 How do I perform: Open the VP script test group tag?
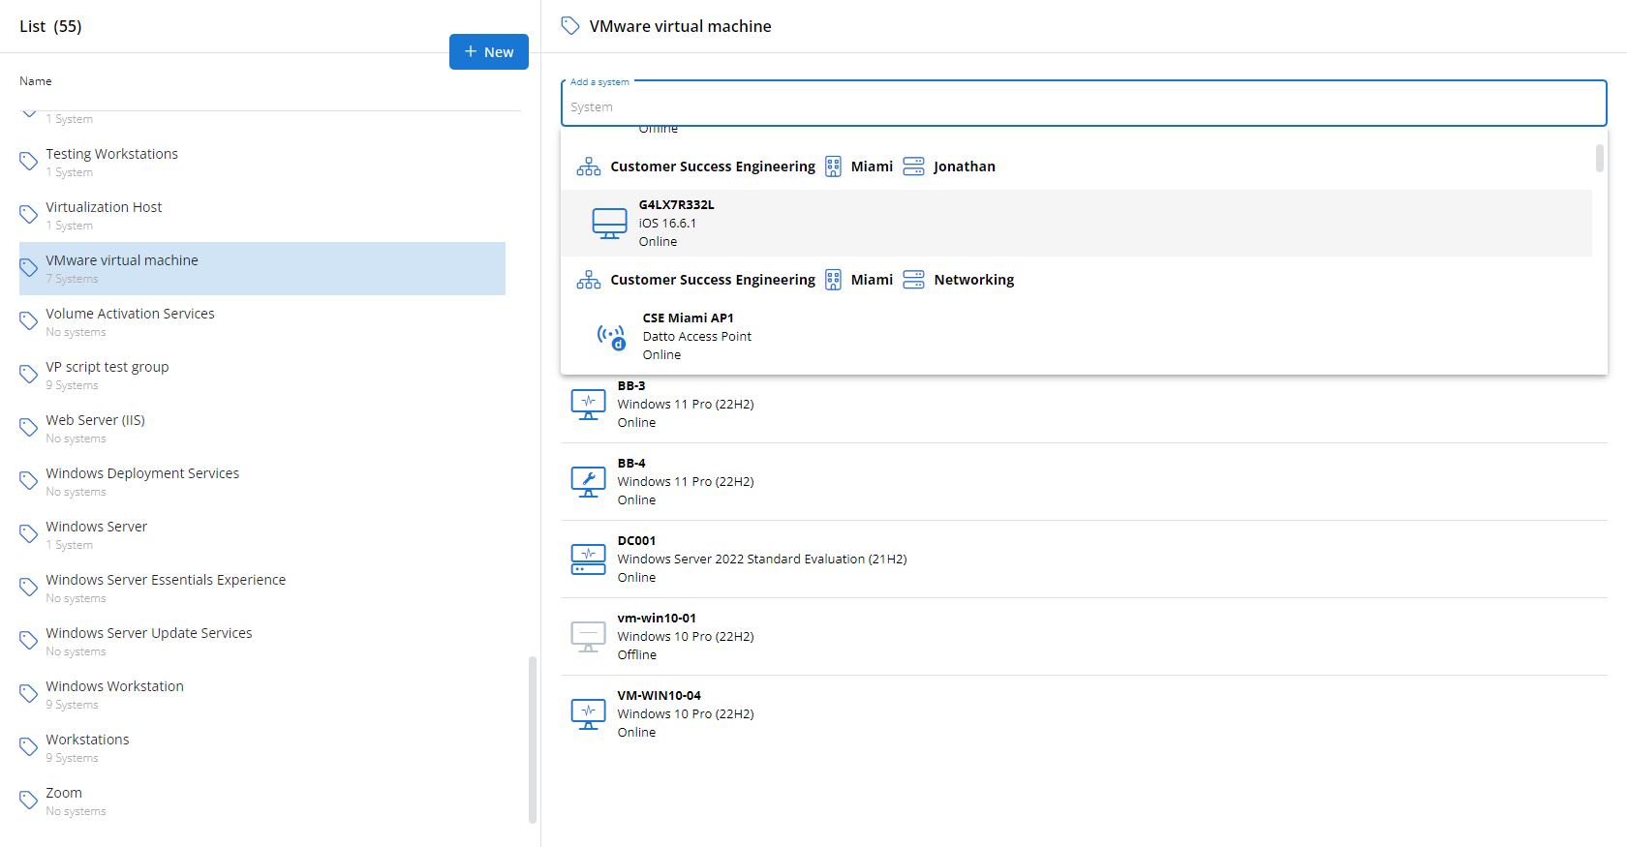click(x=107, y=368)
